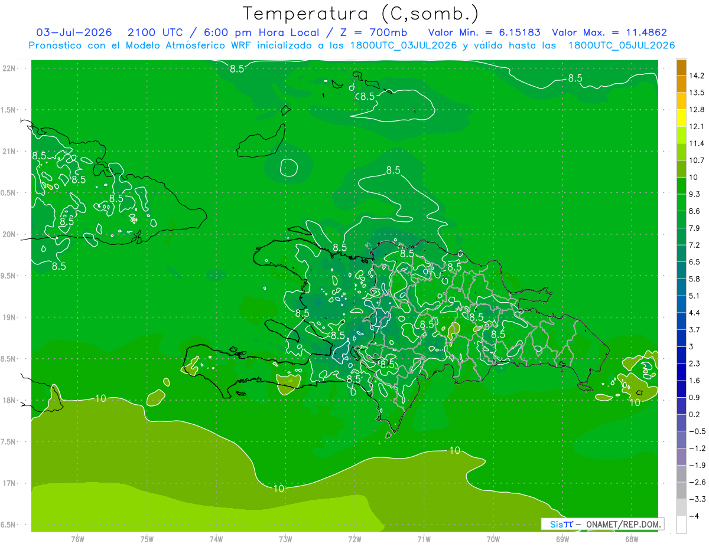Click the legend value 10.7
Image resolution: width=709 pixels, height=547 pixels.
coord(697,160)
